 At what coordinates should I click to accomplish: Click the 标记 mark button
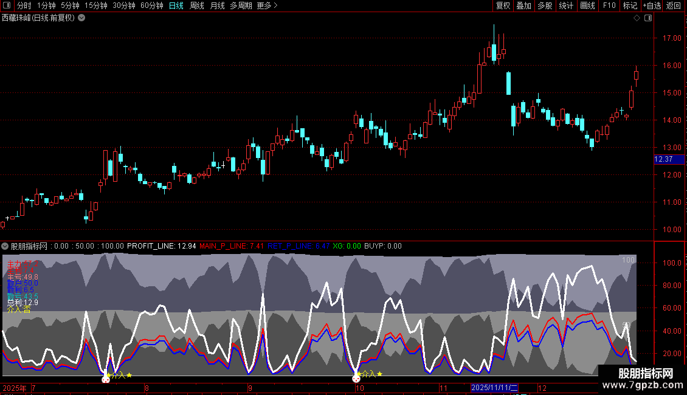(x=630, y=5)
